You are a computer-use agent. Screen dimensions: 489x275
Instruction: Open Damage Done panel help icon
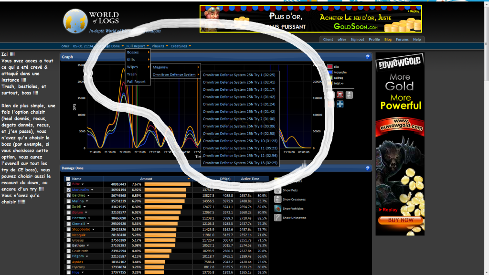[367, 168]
